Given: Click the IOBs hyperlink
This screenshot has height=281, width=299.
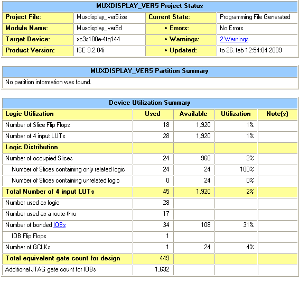Looking at the screenshot, I should 60,225.
